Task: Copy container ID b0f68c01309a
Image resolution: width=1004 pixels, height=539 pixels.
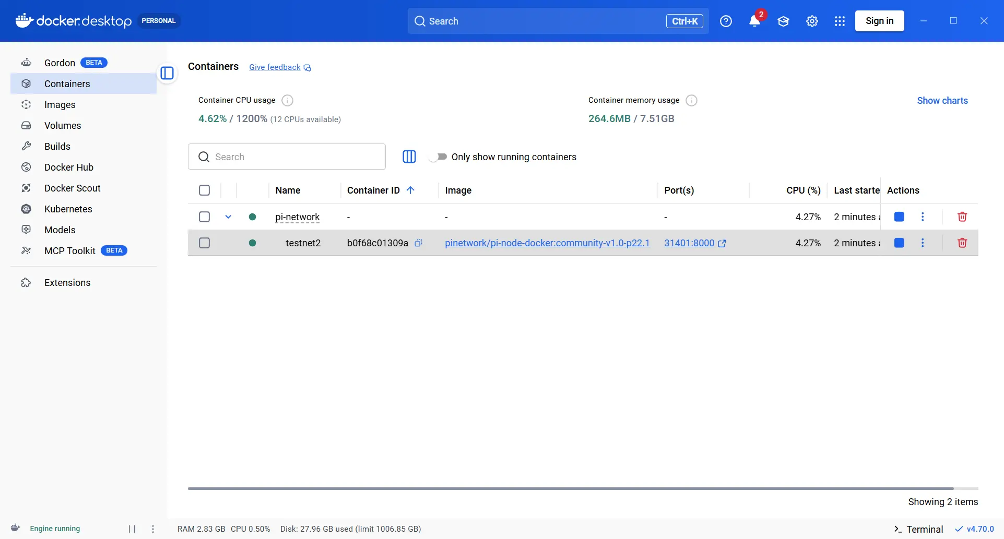Action: [418, 243]
